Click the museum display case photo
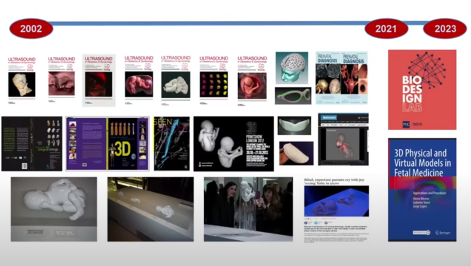Image resolution: width=471 pixels, height=266 pixels. click(x=151, y=209)
